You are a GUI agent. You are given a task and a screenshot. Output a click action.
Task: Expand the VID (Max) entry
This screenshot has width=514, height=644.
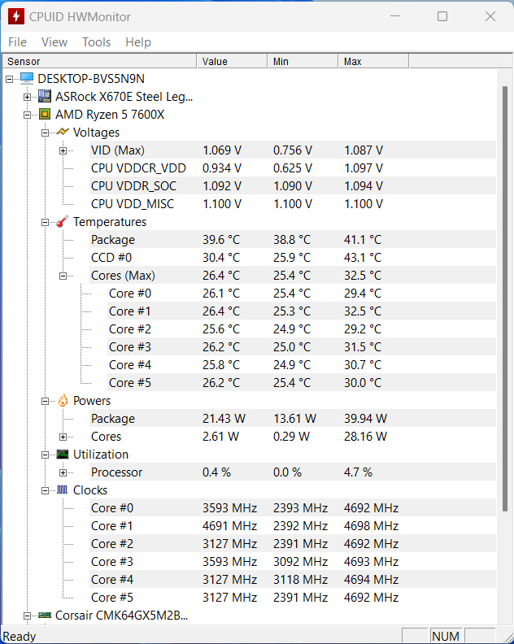tap(63, 150)
